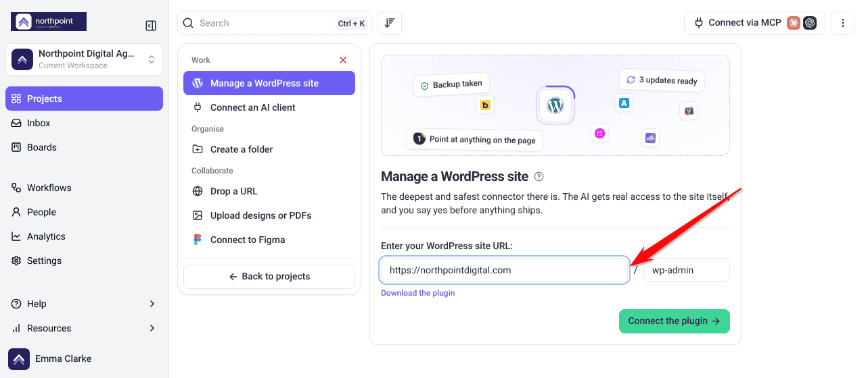Open the sort order icon button

[390, 23]
